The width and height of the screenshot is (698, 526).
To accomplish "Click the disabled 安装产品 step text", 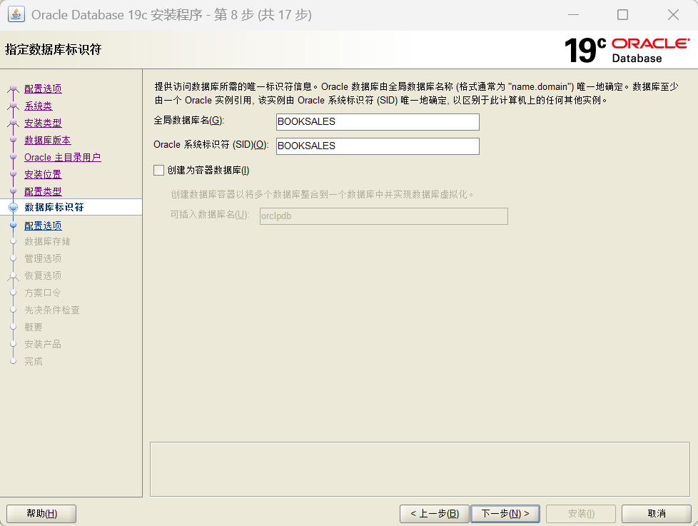I will coord(43,345).
